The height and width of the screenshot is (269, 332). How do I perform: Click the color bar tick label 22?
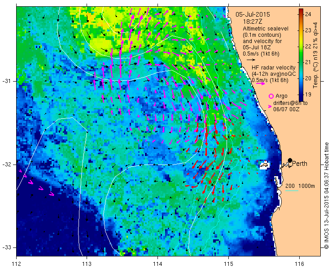[x=308, y=46]
